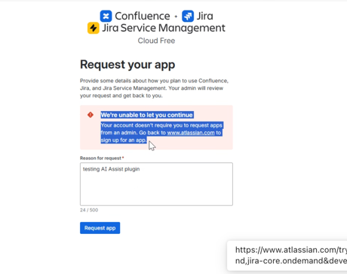
Task: Click the blue Jira logo icon
Action: coord(188,16)
